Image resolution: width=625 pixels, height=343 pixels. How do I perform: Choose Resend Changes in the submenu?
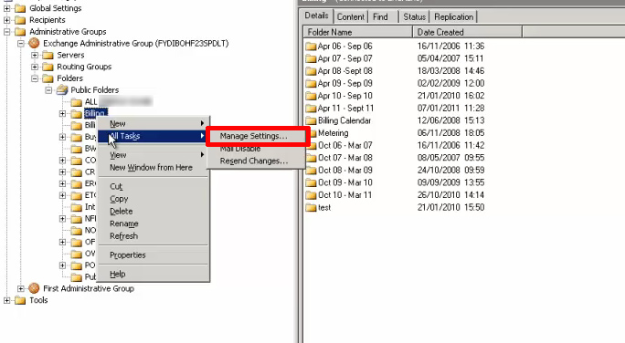256,161
